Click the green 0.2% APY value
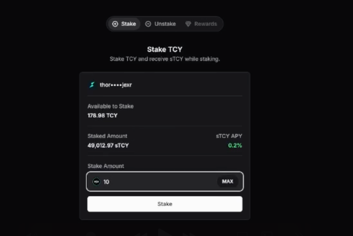Viewport: 353px width, 236px height. click(235, 146)
